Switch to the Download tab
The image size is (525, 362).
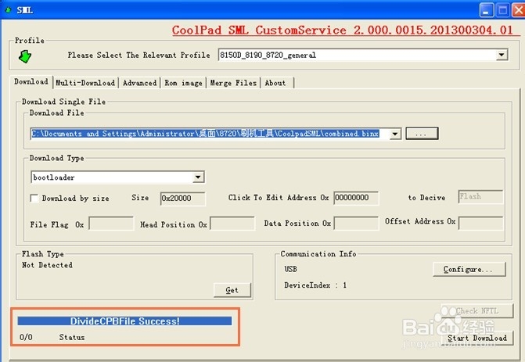[x=31, y=82]
